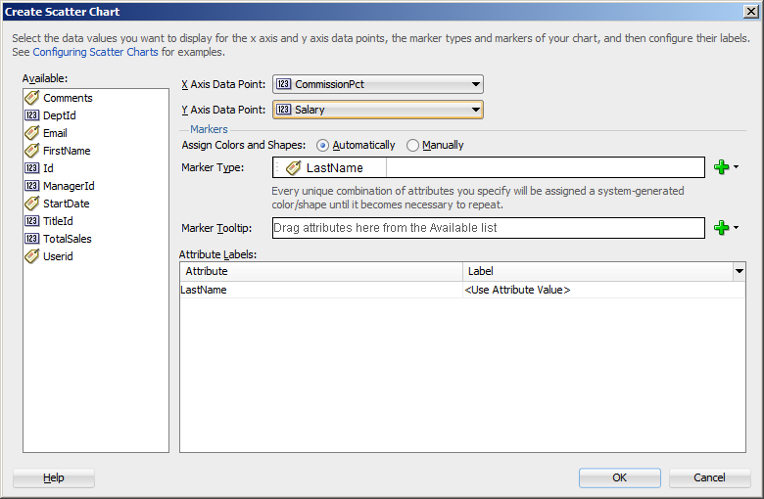Click the LastName tag icon in Marker Type
Screen dimensions: 764x499
point(293,168)
